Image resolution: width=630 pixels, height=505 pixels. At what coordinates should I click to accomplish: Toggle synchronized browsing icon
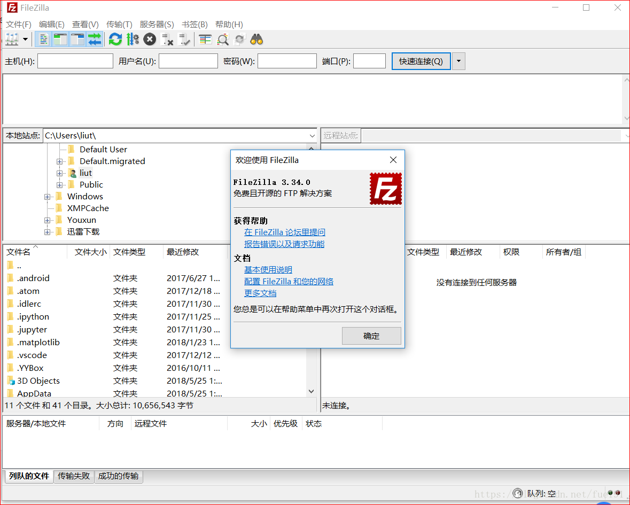[x=240, y=40]
